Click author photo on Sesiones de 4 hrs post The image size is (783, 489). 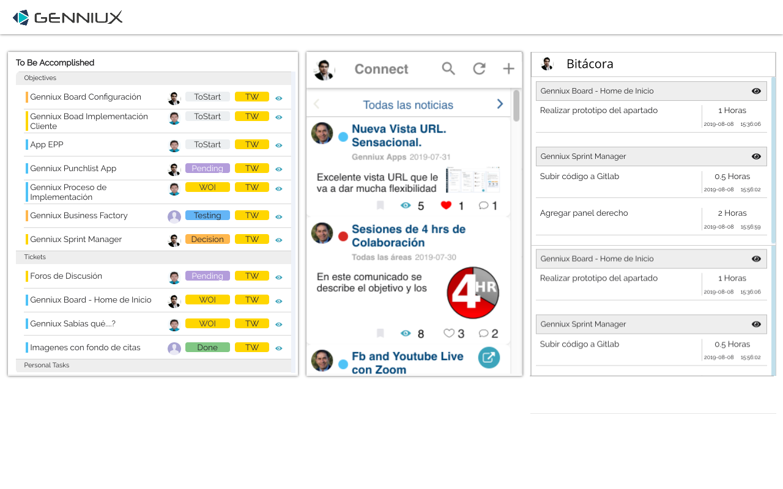pos(322,233)
